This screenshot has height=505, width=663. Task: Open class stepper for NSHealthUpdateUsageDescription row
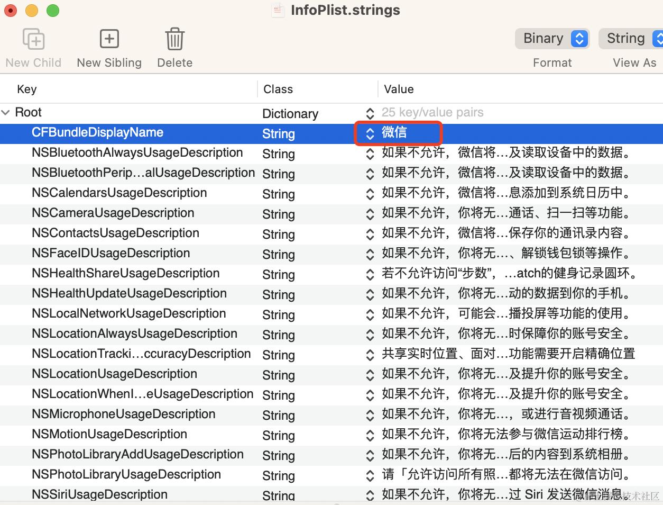370,294
